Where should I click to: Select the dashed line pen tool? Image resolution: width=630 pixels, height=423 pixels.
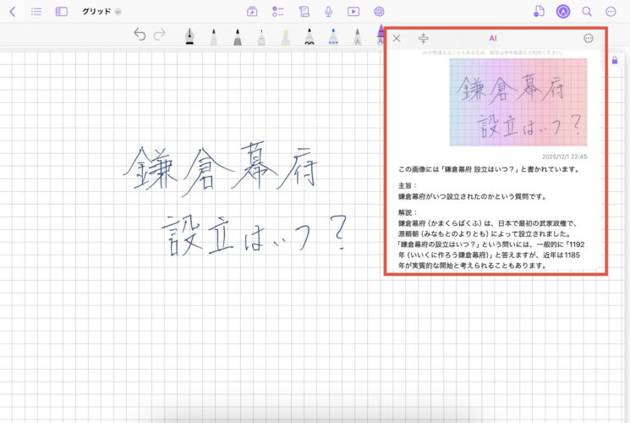pyautogui.click(x=333, y=36)
